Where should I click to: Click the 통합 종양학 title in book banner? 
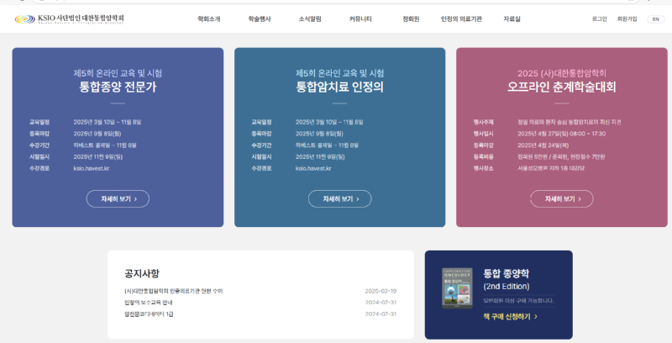[507, 273]
